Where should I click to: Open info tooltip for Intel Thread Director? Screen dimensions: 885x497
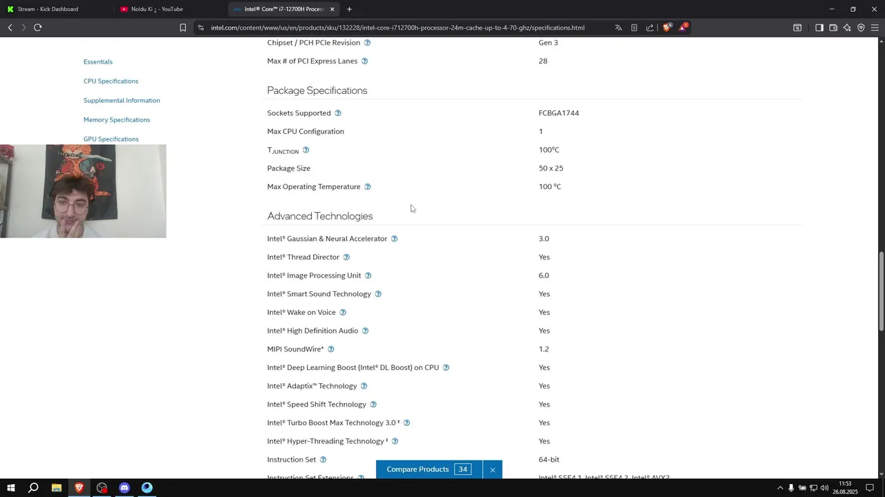point(346,257)
